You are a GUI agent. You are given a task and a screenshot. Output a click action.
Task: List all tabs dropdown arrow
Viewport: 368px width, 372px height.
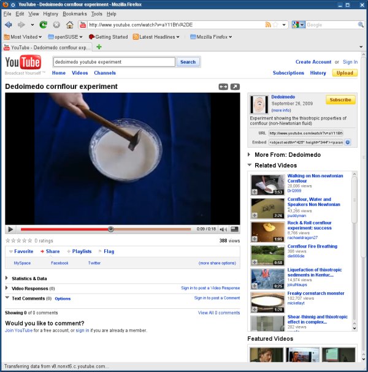(x=361, y=47)
